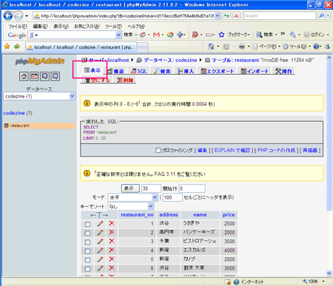Switch to the 構造 (Structure) tab

[115, 71]
